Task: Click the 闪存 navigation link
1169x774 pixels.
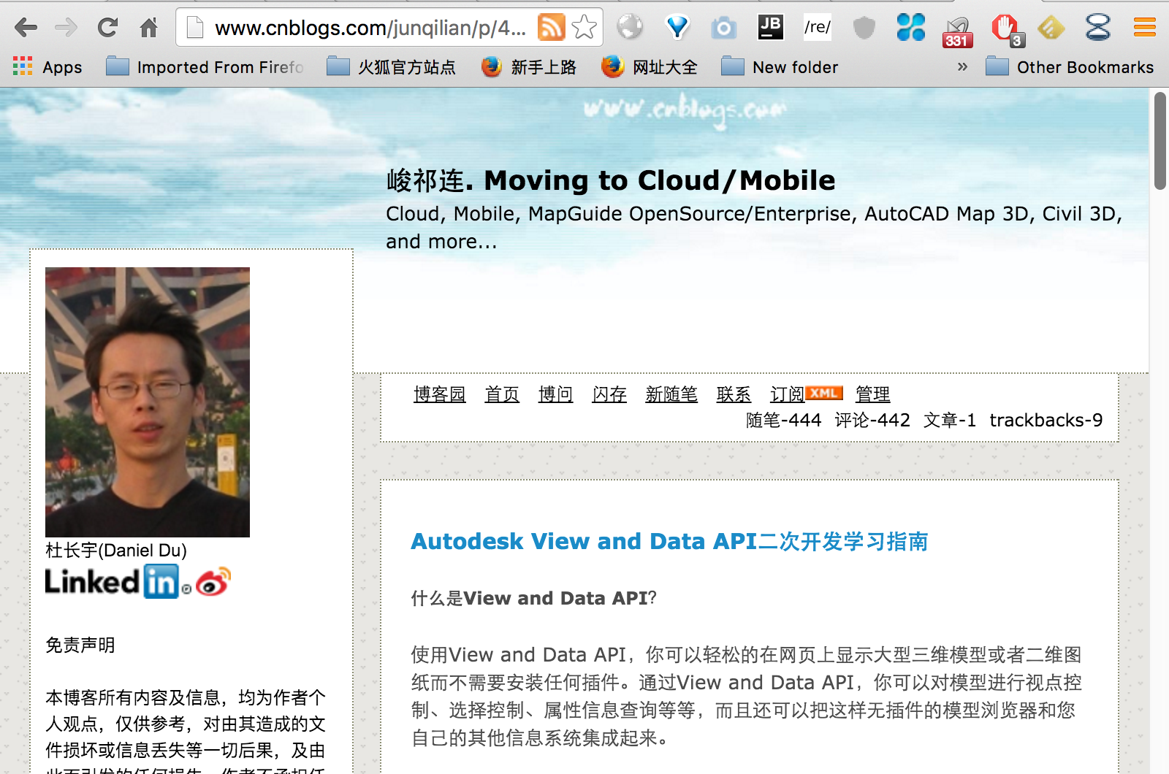Action: pyautogui.click(x=609, y=394)
